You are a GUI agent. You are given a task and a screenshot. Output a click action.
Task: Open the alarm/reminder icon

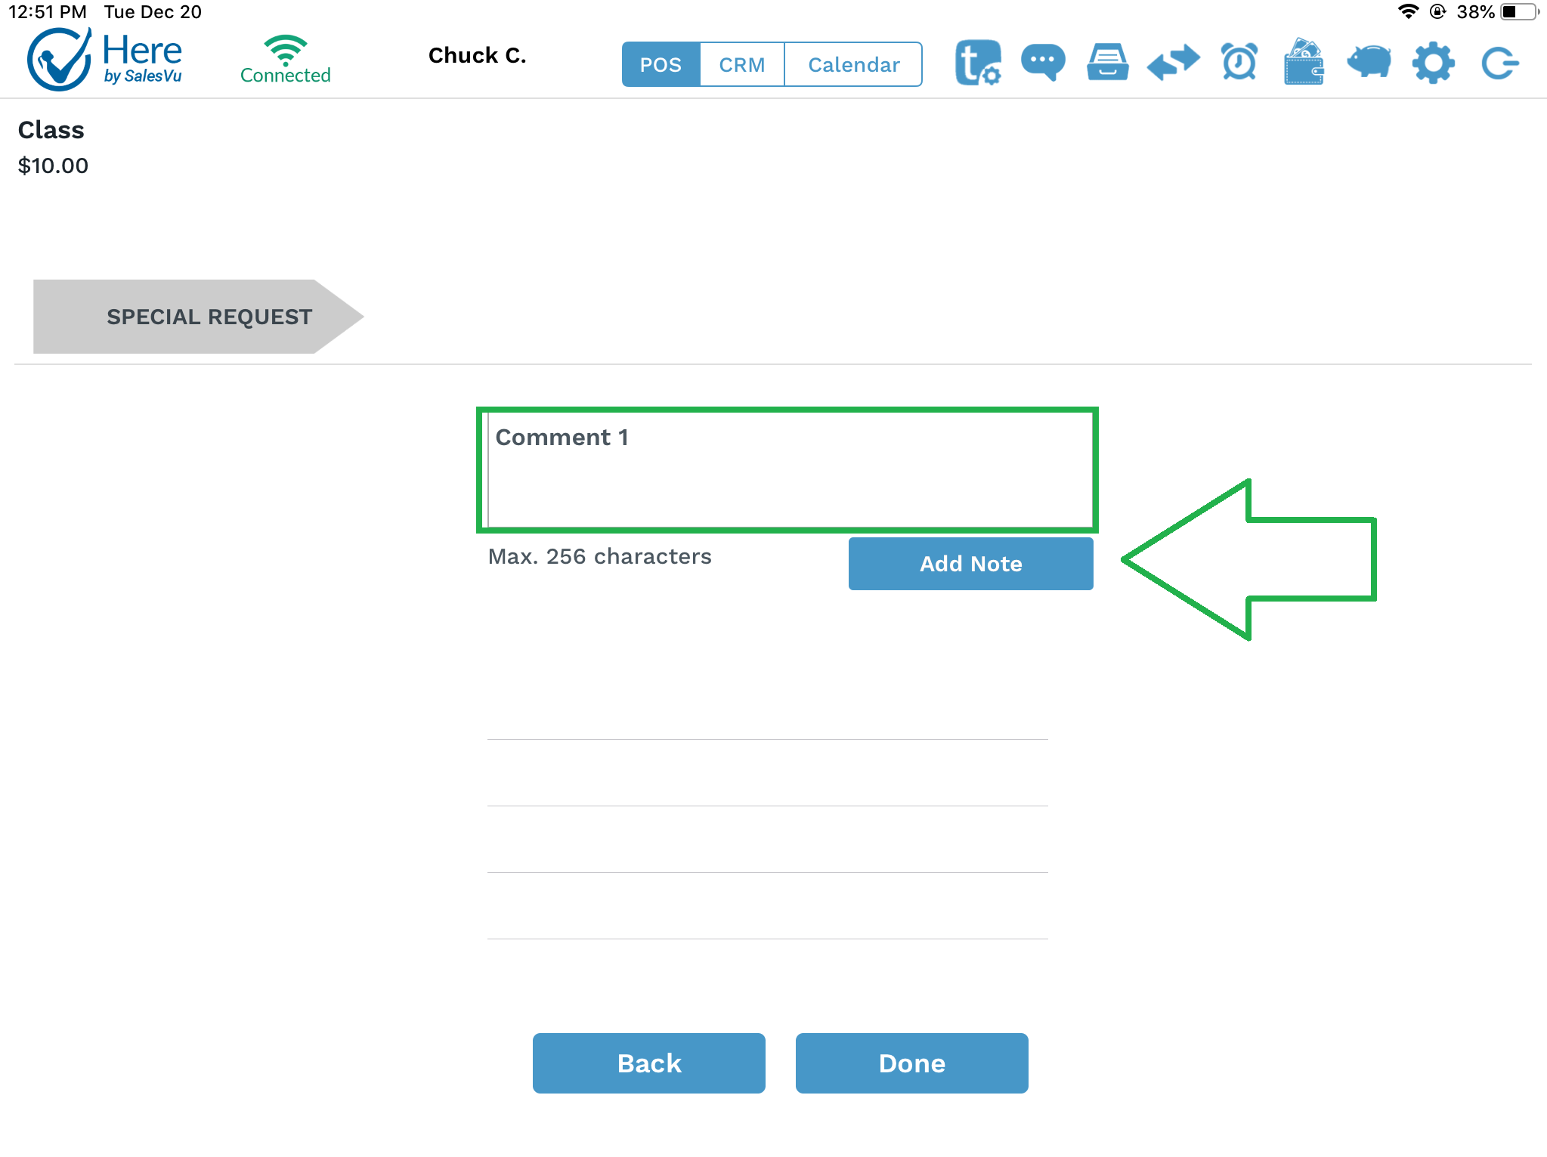click(x=1237, y=62)
